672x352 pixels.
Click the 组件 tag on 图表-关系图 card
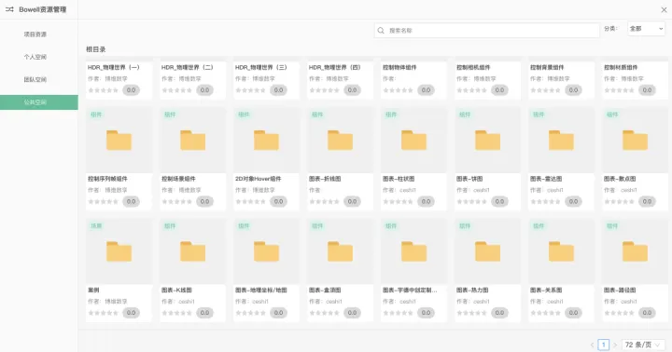click(539, 225)
